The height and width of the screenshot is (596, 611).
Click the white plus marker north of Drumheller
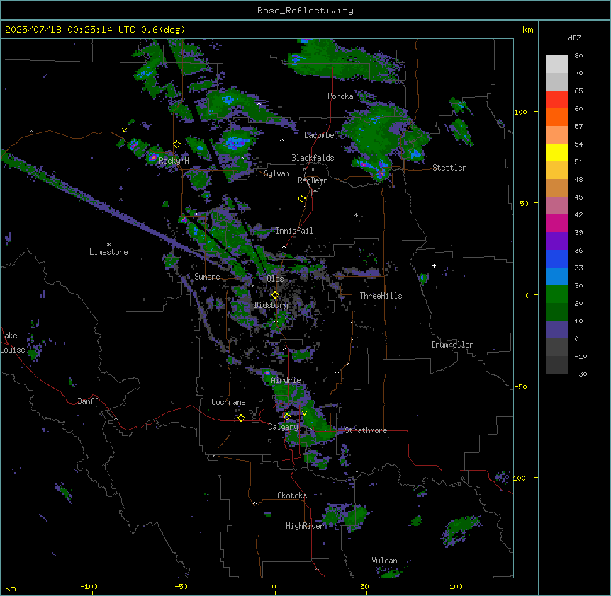(434, 265)
